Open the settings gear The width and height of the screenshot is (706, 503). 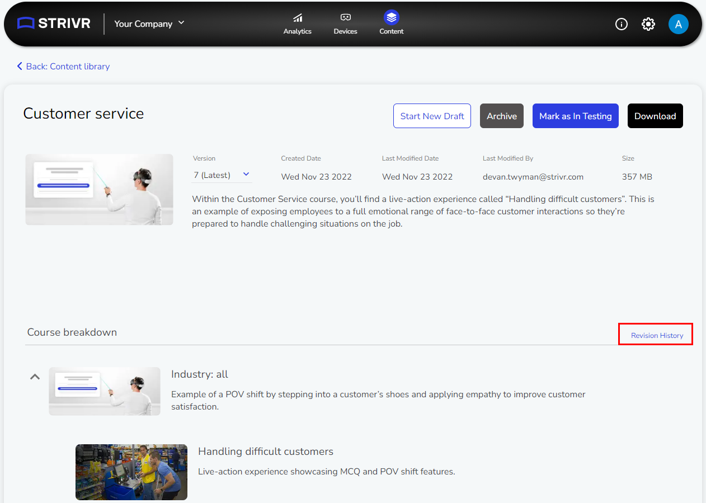point(648,24)
